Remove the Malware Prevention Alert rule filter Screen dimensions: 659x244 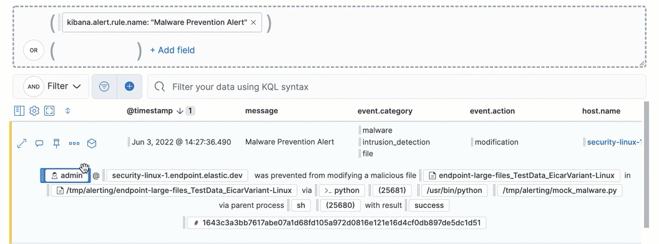pyautogui.click(x=253, y=22)
